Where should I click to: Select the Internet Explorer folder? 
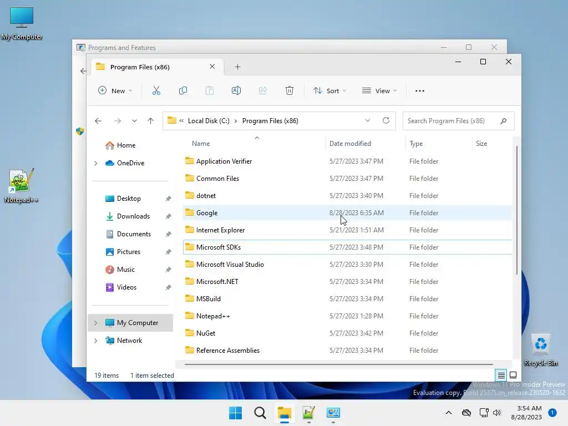(347, 230)
